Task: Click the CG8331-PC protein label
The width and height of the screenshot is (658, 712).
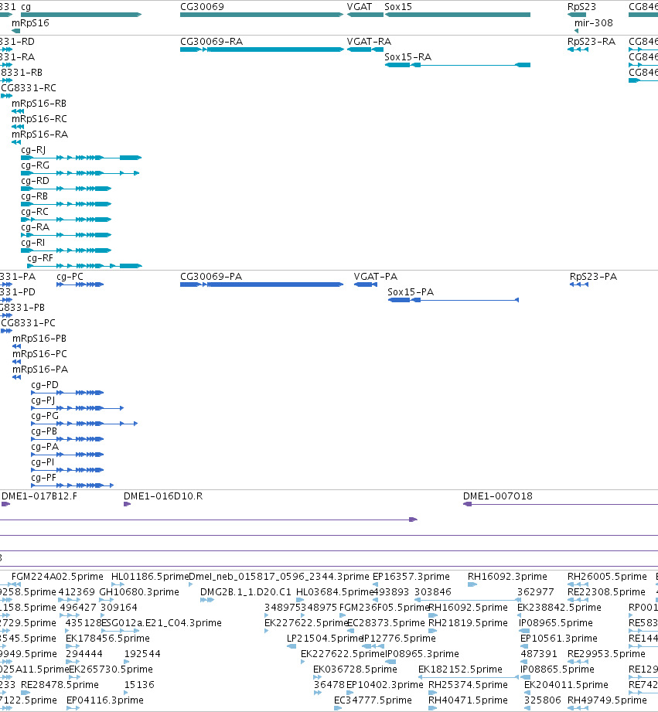Action: 28,322
